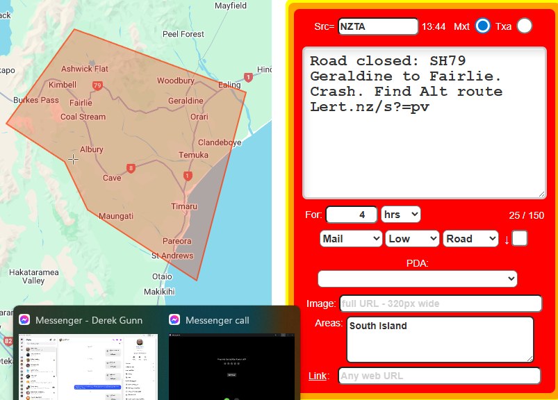
Task: Click the Fairlie label on the map
Action: coord(81,103)
